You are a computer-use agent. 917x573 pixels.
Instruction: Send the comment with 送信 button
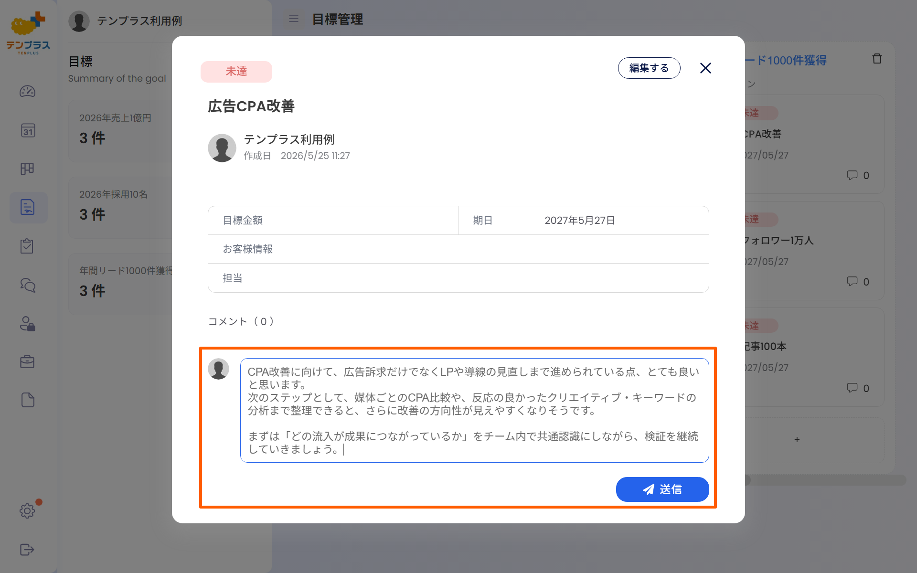point(662,489)
